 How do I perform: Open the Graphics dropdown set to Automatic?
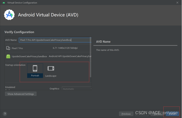[x=77, y=89]
